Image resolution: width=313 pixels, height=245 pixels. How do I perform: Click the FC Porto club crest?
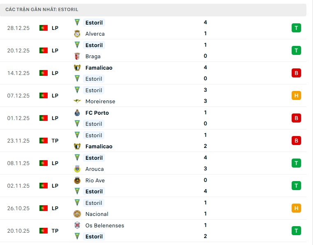(77, 113)
